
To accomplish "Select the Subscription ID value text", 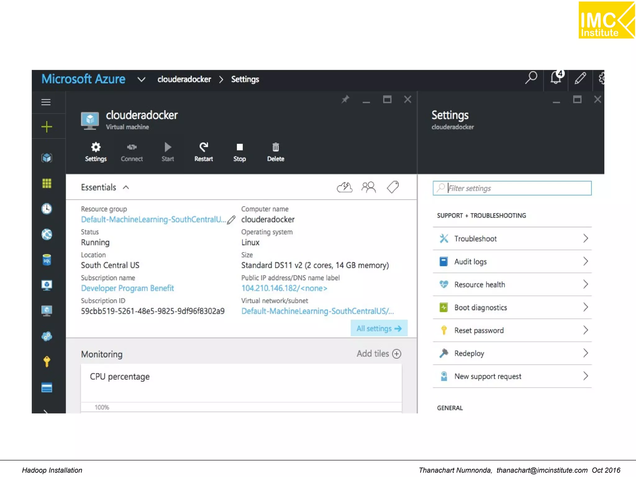I will [x=153, y=311].
